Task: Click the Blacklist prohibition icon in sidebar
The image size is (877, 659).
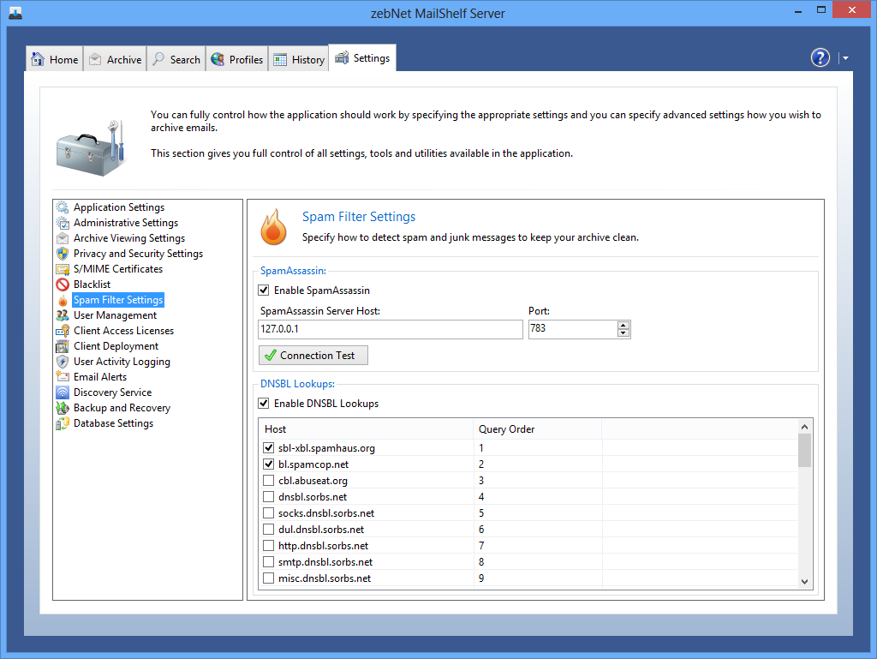Action: point(63,285)
